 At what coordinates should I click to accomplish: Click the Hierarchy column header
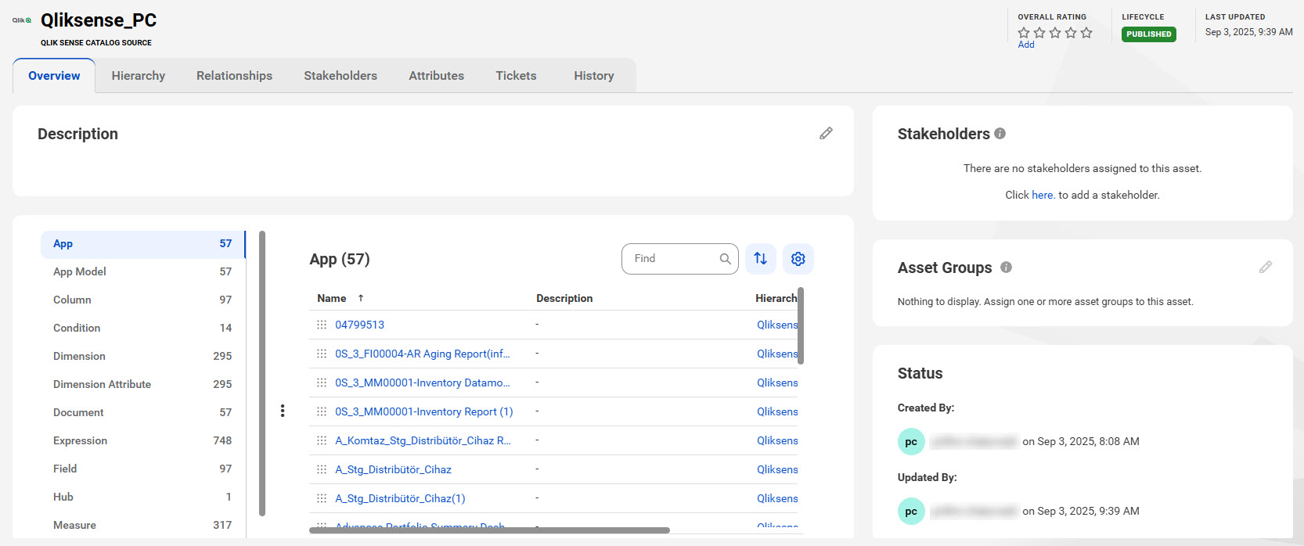click(776, 298)
